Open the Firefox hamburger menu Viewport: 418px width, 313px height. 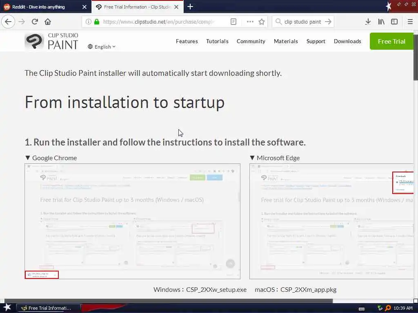tap(410, 22)
